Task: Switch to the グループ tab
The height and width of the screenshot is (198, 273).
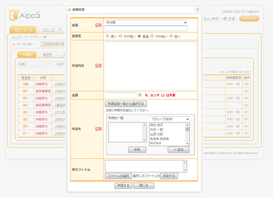Action: pos(51,30)
